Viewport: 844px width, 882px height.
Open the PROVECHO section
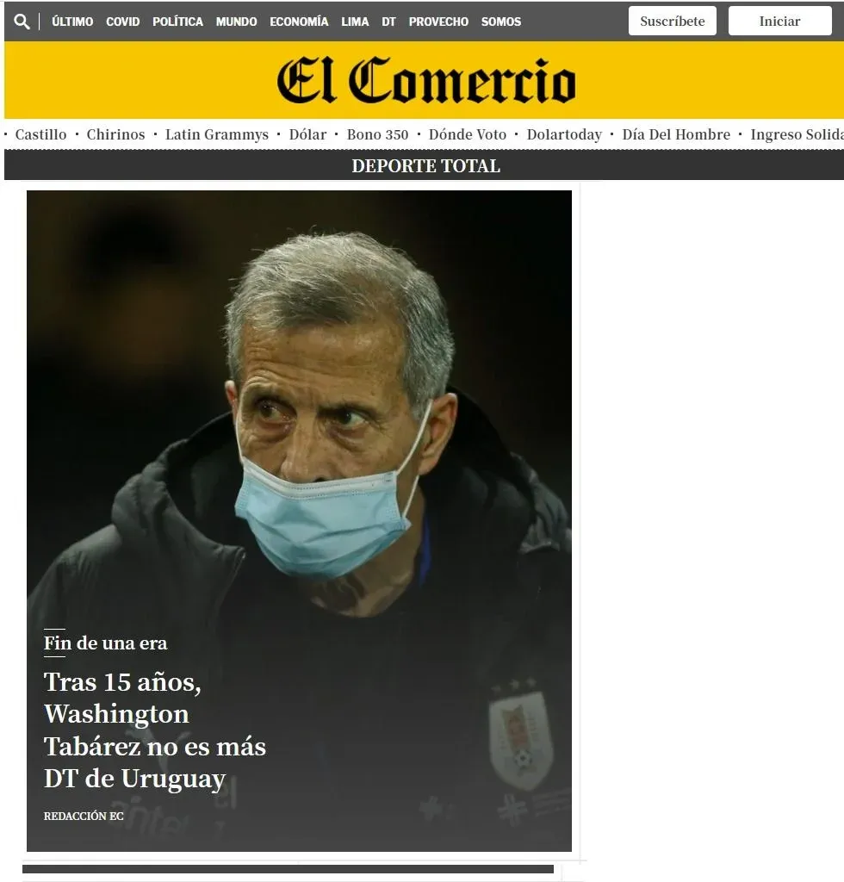[x=438, y=22]
